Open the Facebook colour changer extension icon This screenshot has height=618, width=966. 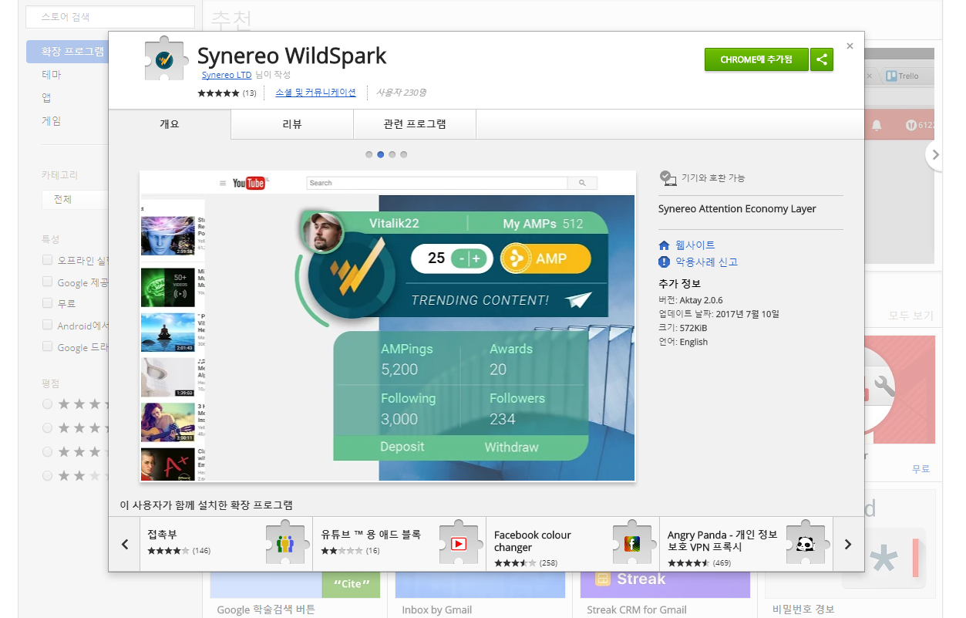tap(632, 544)
